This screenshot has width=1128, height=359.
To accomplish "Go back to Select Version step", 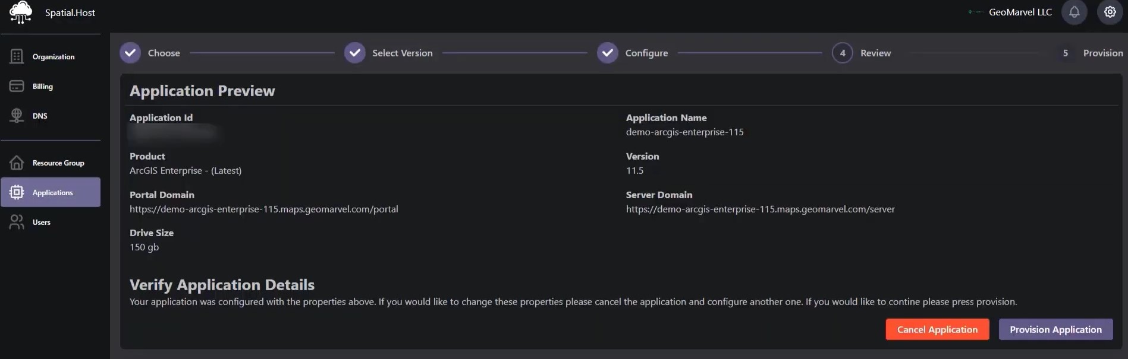I will tap(355, 53).
